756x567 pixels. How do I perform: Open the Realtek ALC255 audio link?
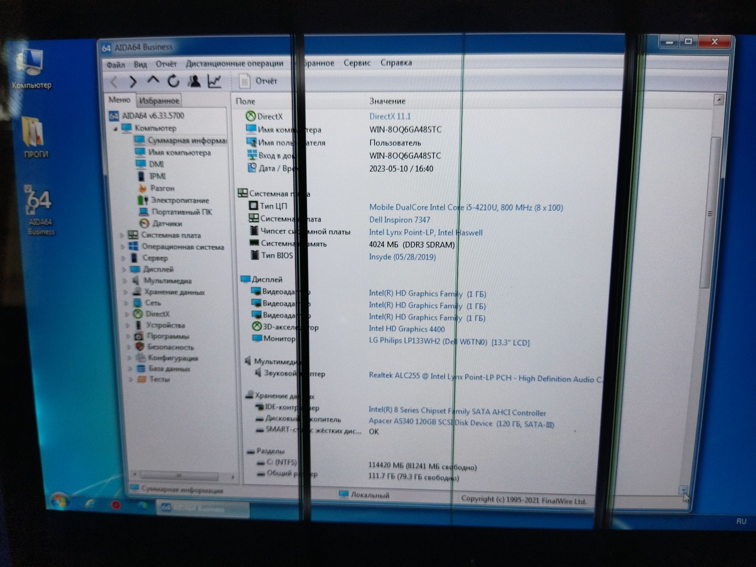click(x=486, y=378)
